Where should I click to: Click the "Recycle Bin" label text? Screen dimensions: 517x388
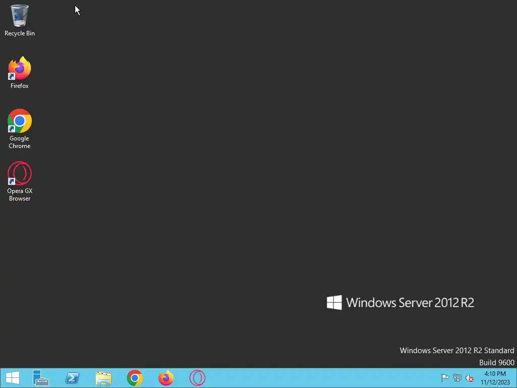(x=20, y=33)
